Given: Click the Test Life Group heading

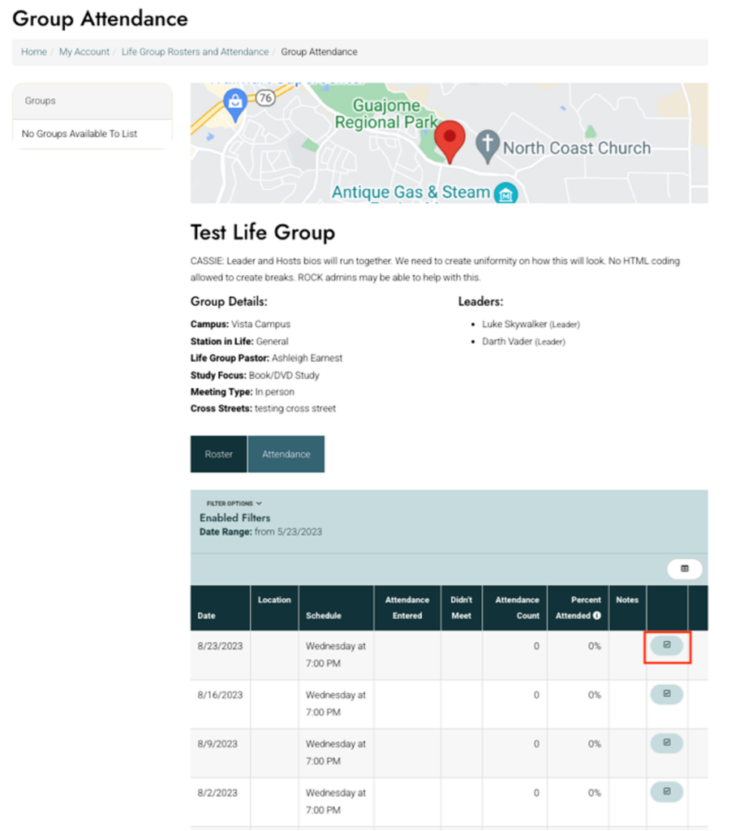Looking at the screenshot, I should (263, 232).
